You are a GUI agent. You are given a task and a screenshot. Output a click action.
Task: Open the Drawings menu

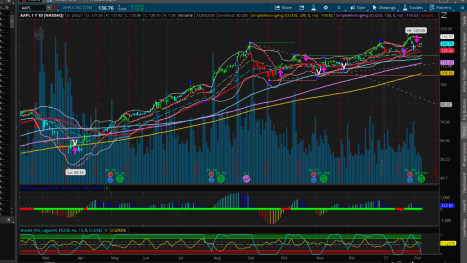384,8
